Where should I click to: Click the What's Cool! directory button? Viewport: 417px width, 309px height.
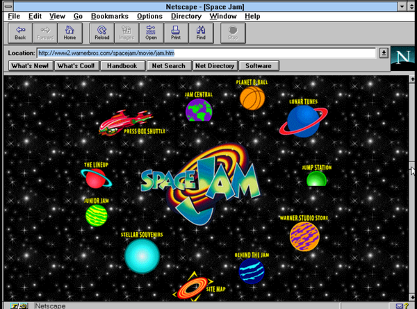76,66
